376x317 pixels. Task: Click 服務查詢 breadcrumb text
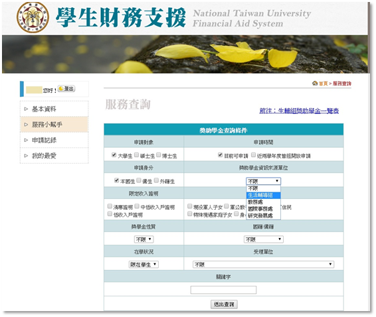point(342,84)
